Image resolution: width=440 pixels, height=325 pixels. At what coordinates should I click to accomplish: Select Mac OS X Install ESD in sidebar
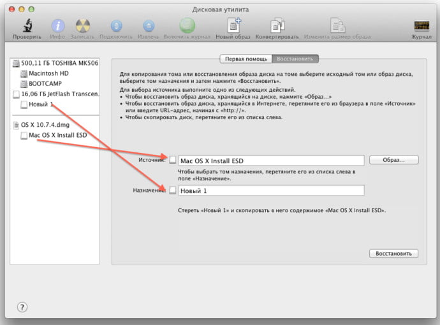click(54, 135)
